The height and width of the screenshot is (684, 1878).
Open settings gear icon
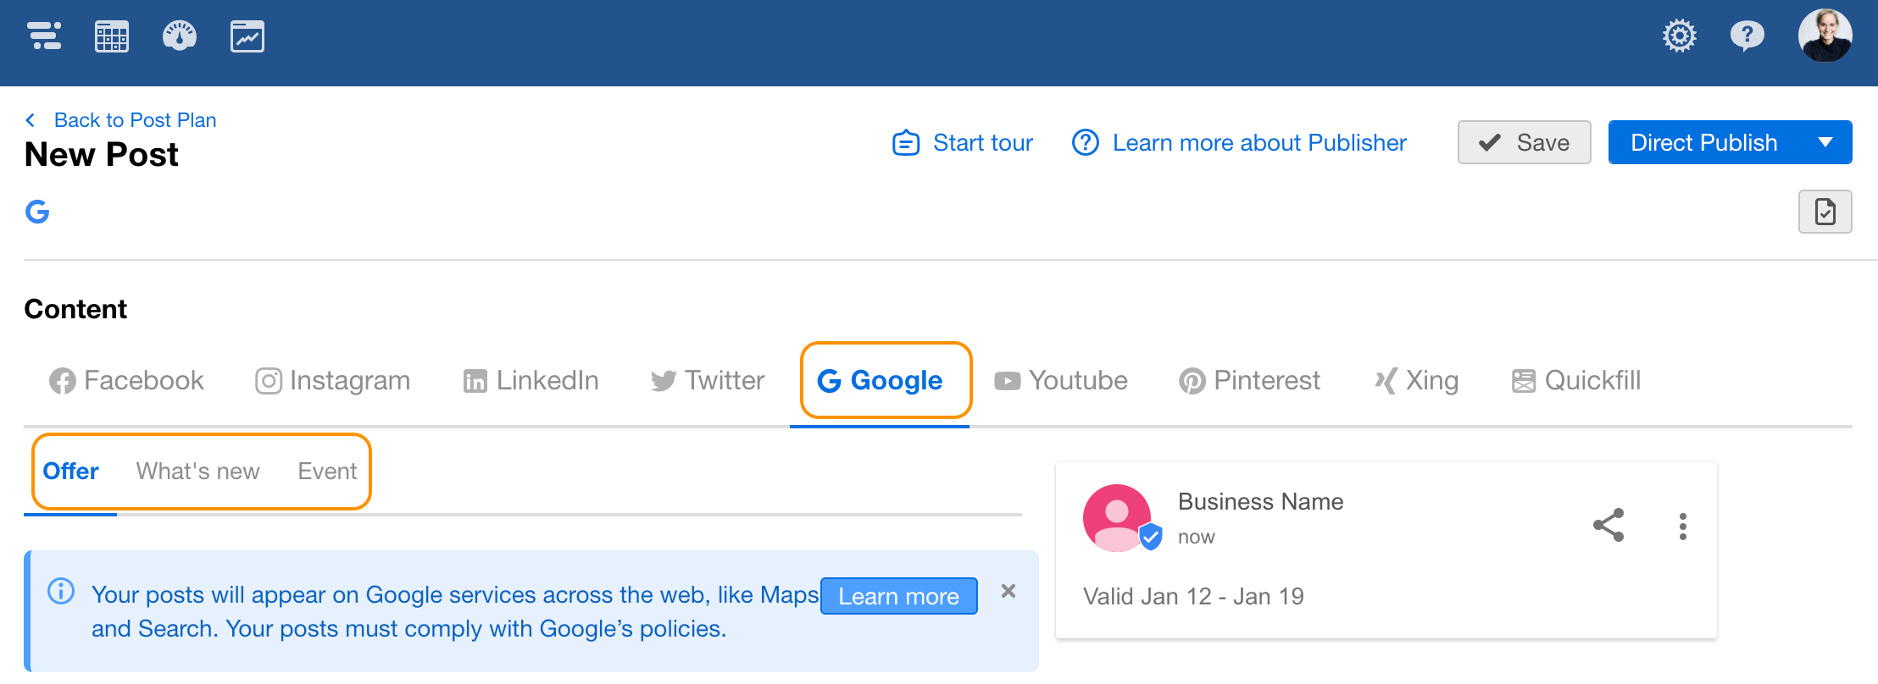[x=1679, y=36]
